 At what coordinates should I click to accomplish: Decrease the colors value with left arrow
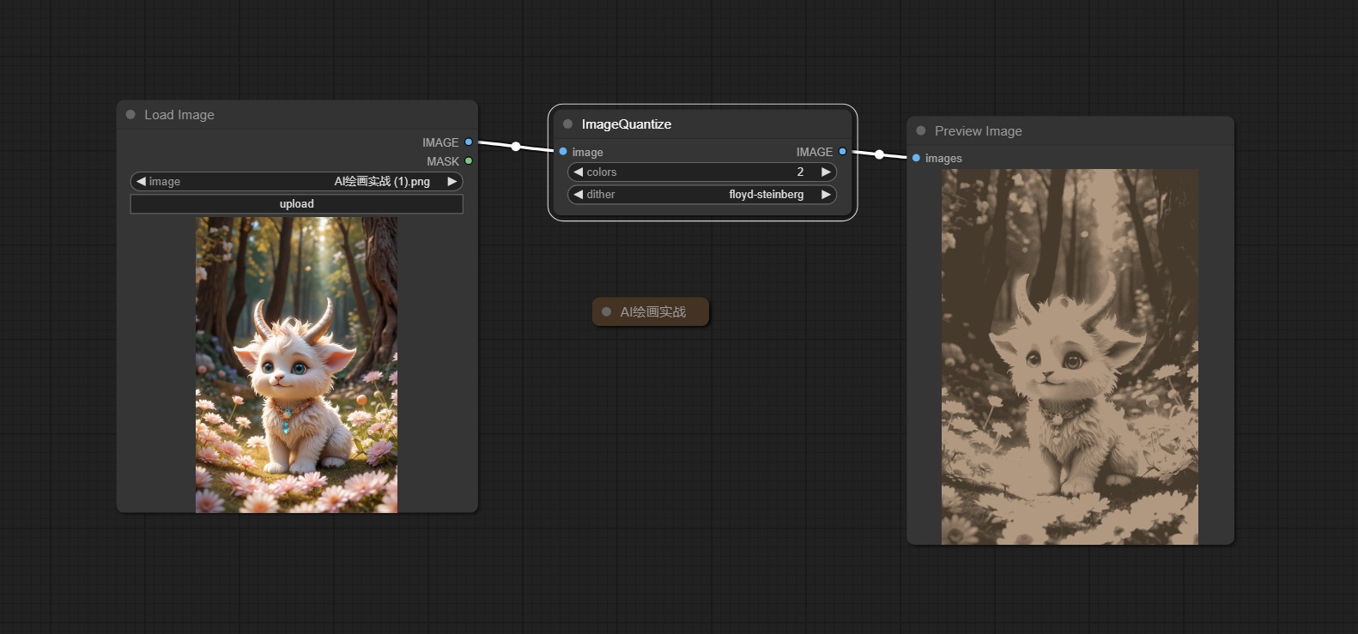pyautogui.click(x=579, y=172)
